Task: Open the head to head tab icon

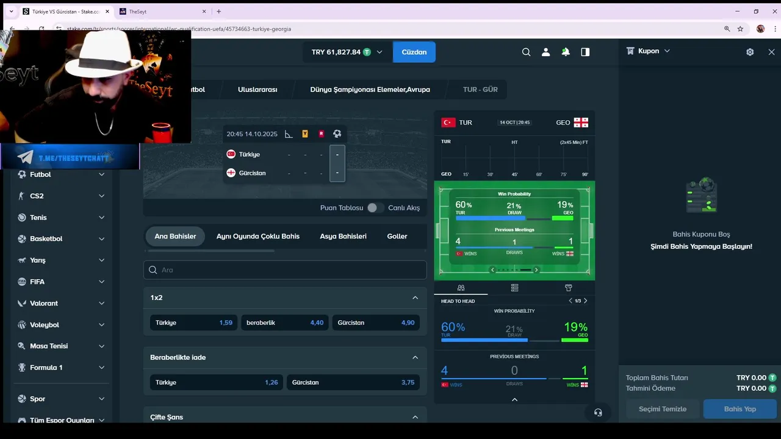Action: [x=461, y=288]
